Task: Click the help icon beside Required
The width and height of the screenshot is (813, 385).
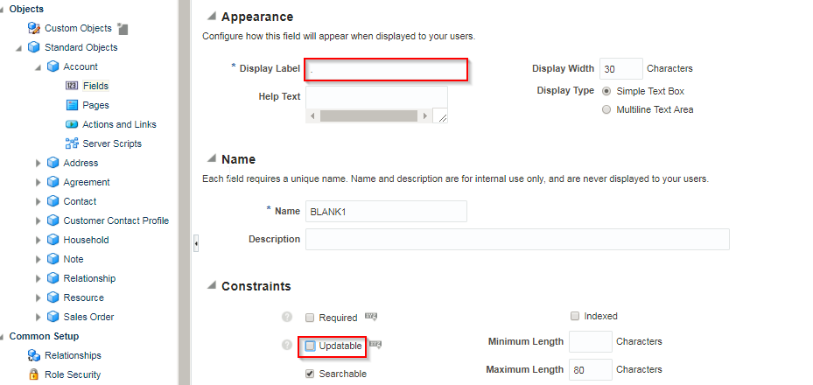Action: (x=287, y=317)
